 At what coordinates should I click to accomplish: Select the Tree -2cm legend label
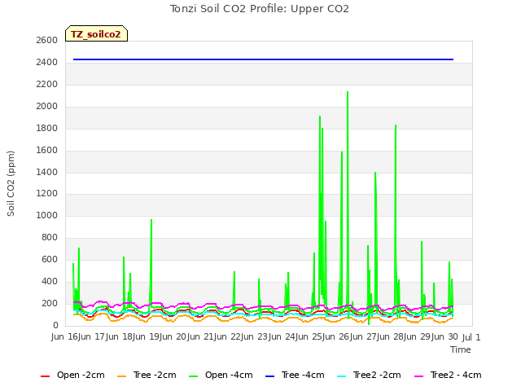tap(155, 375)
